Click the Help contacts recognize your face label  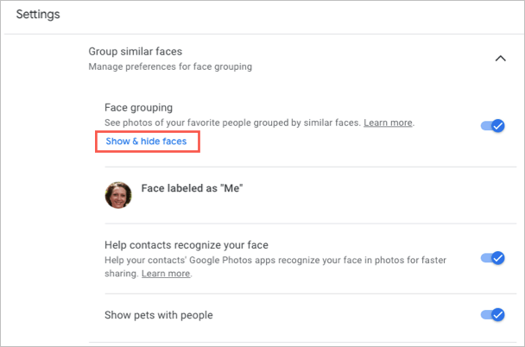coord(191,245)
